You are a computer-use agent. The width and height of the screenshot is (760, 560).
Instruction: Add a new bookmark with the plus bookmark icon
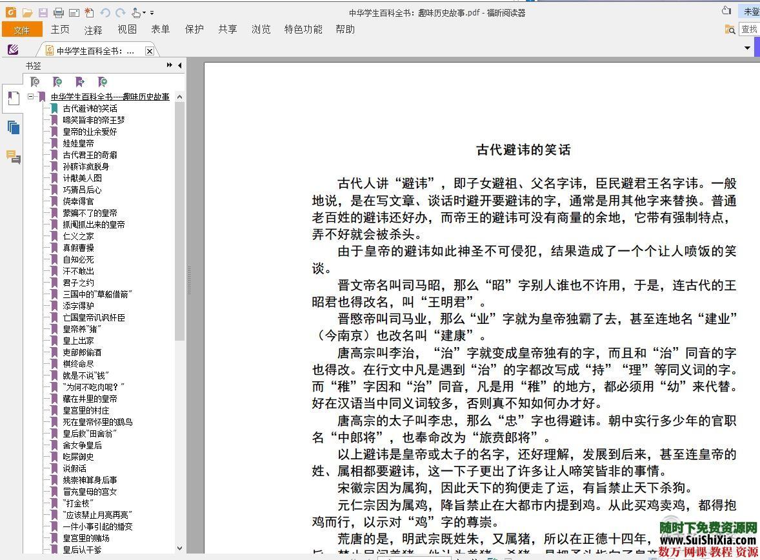point(57,81)
